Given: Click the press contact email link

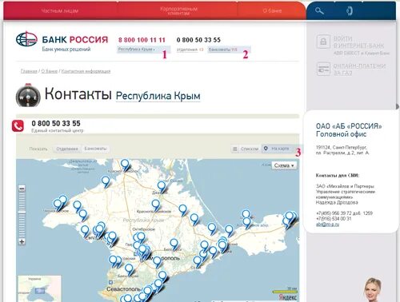Looking at the screenshot, I should pyautogui.click(x=327, y=225).
